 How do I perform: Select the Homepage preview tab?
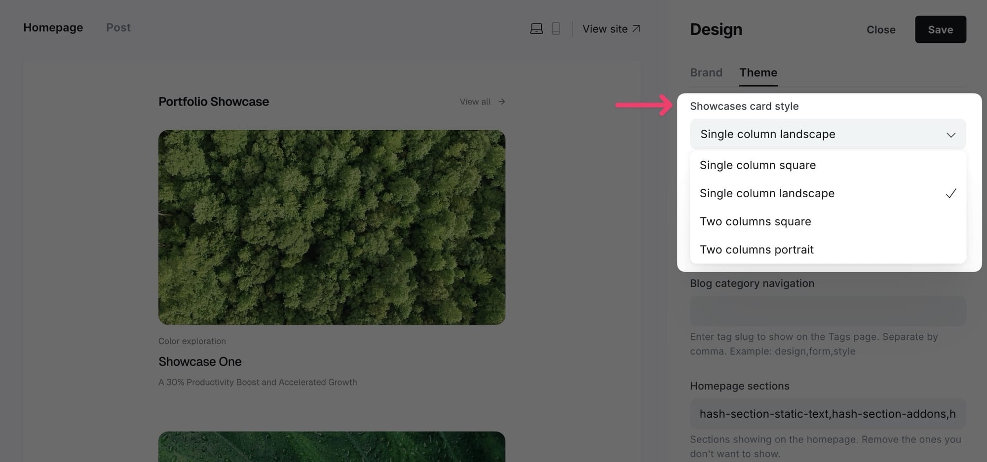click(53, 28)
